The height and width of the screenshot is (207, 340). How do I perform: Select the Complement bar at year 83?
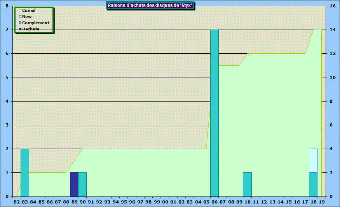[x=24, y=172]
